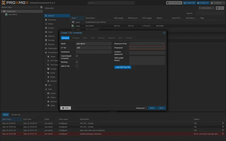Switch to the Memory tab

click(101, 38)
